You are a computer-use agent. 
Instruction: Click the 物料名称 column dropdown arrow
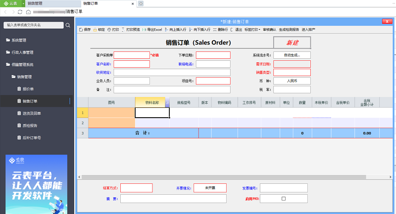pyautogui.click(x=167, y=103)
